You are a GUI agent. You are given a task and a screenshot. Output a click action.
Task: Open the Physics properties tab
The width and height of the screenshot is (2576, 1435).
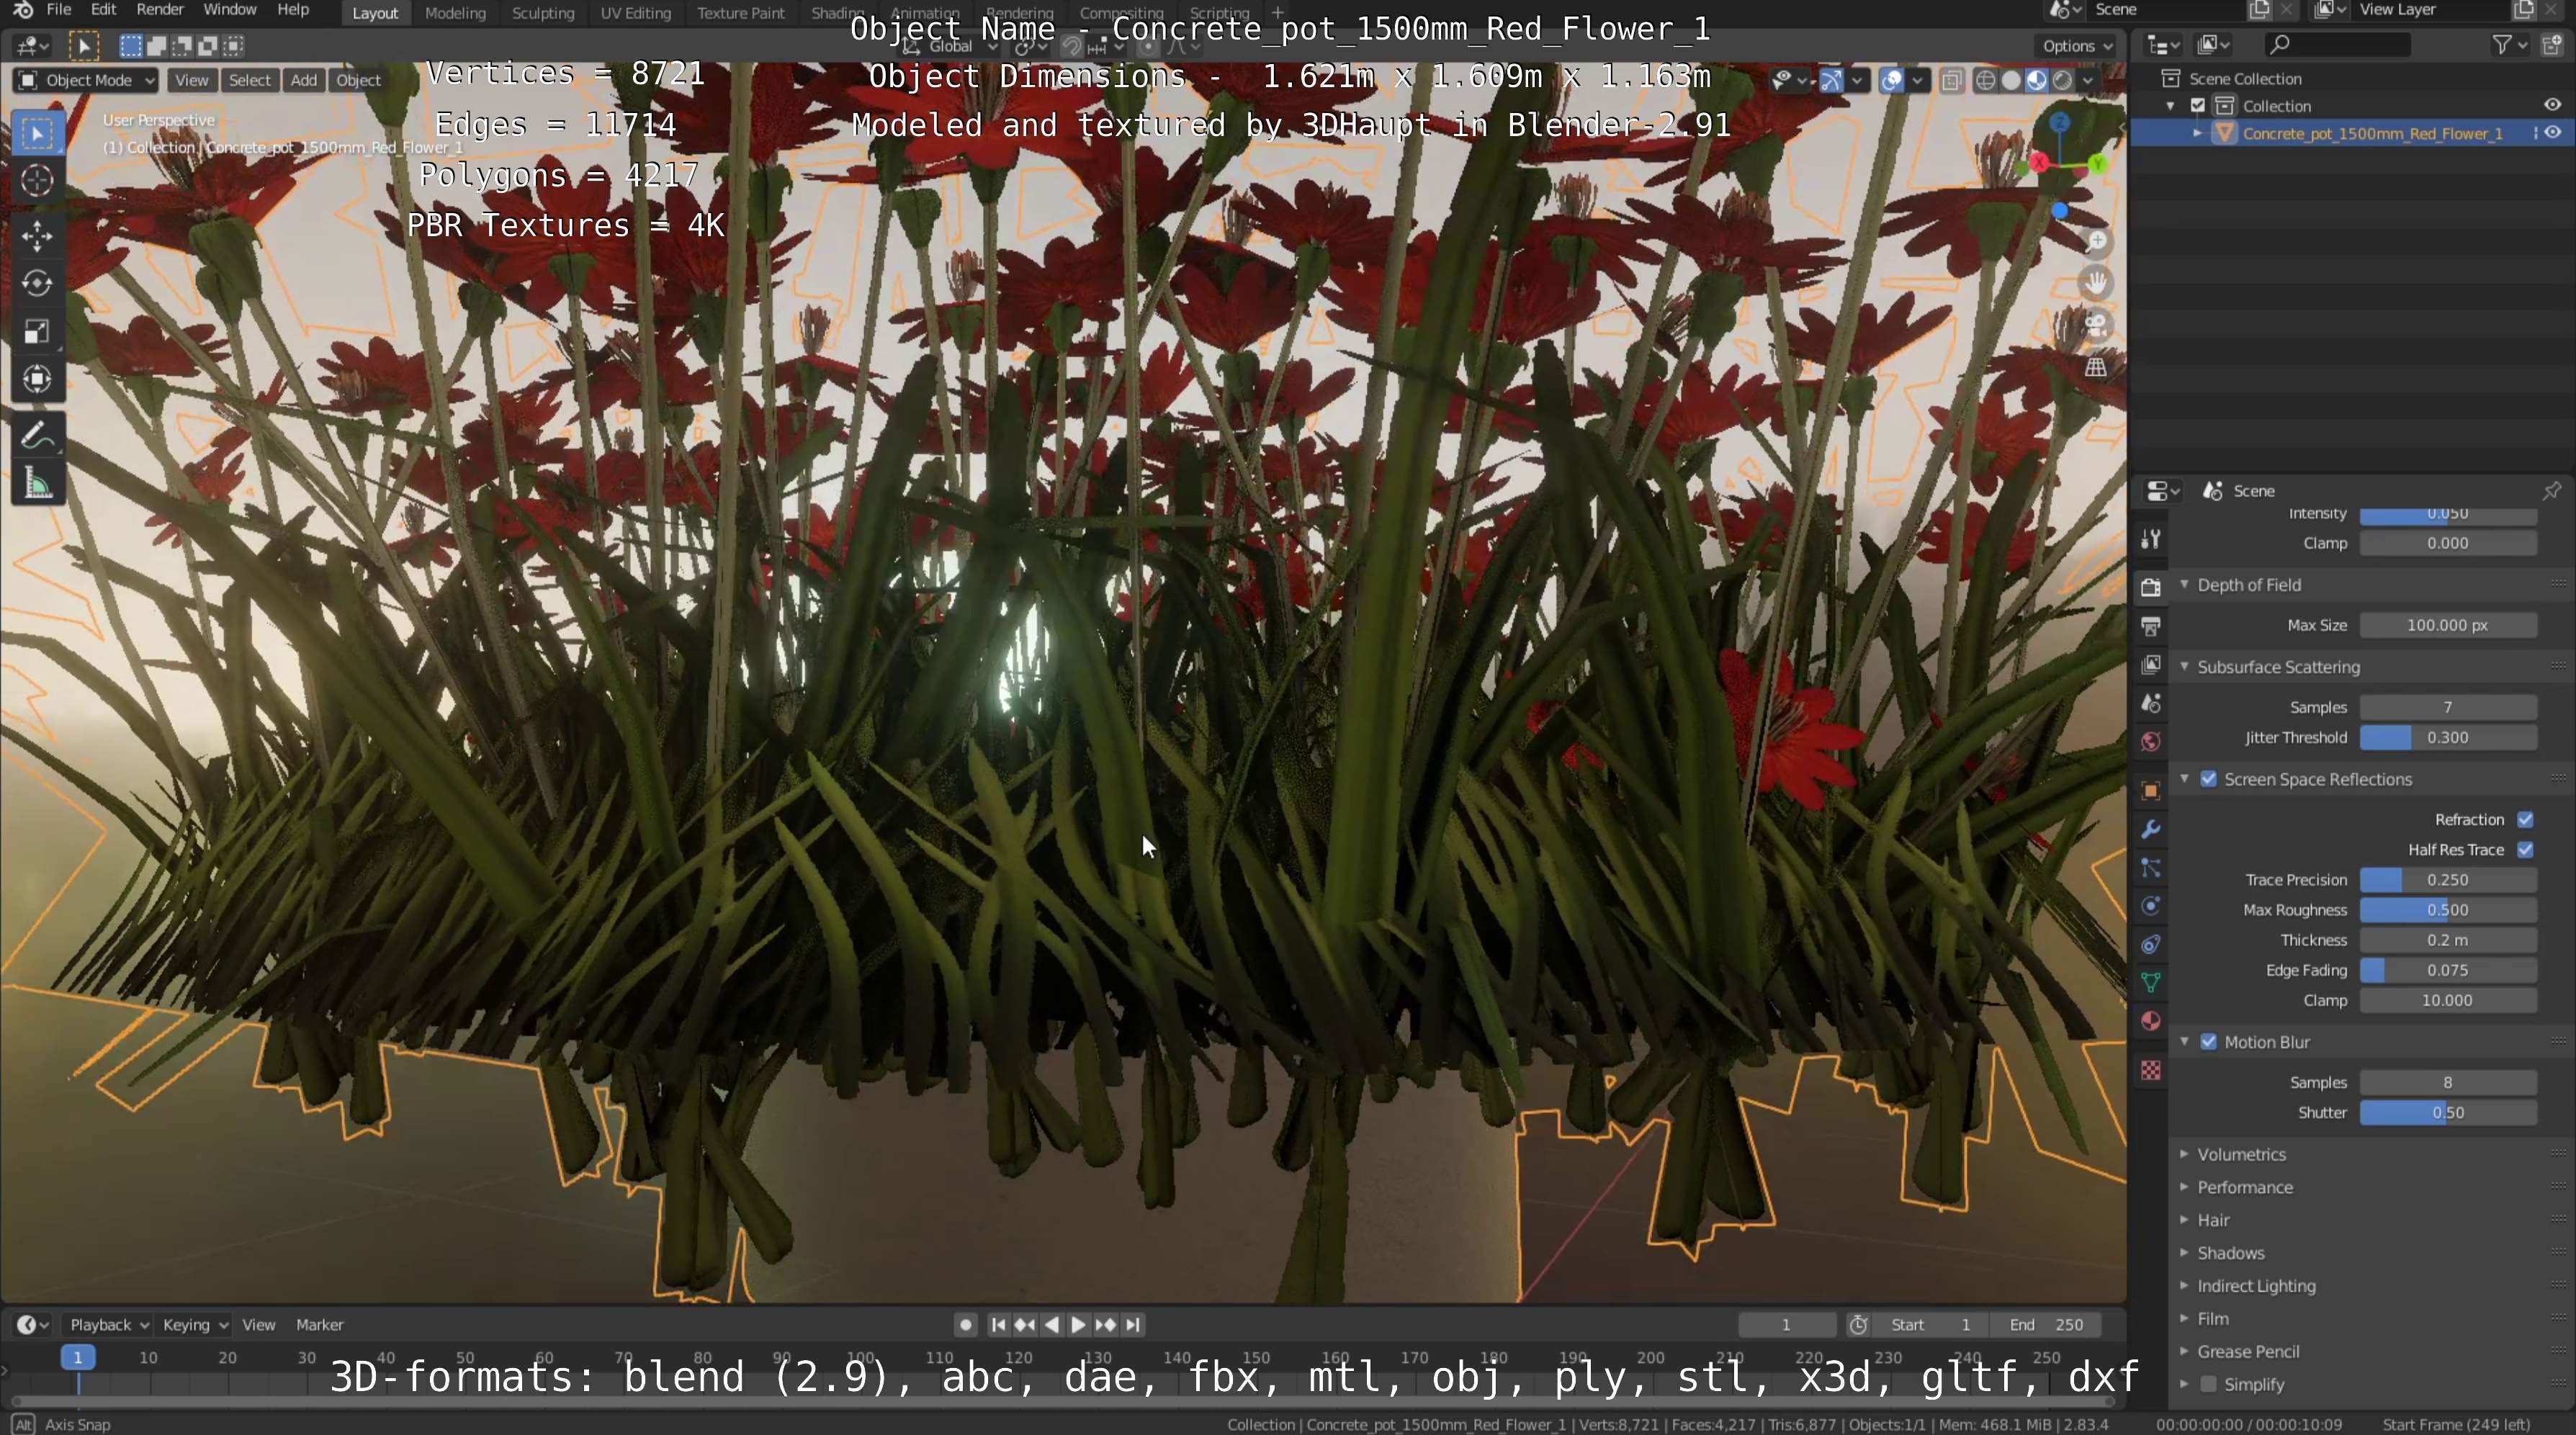(2151, 906)
